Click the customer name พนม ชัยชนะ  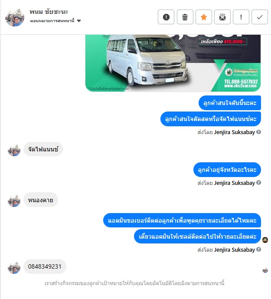click(x=49, y=12)
